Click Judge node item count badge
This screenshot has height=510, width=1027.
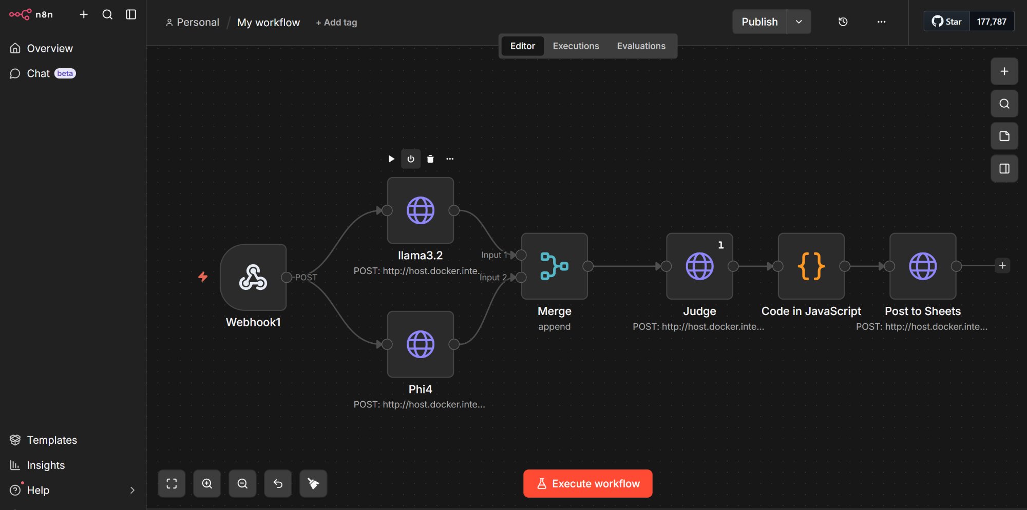pyautogui.click(x=721, y=245)
